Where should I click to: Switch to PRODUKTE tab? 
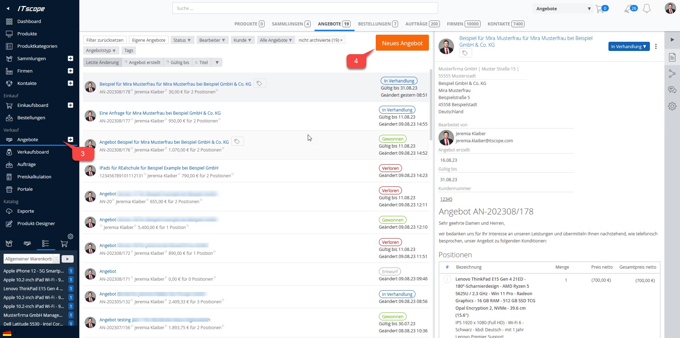click(249, 24)
